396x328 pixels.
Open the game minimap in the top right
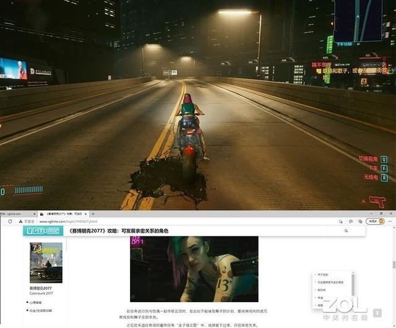coord(357,19)
